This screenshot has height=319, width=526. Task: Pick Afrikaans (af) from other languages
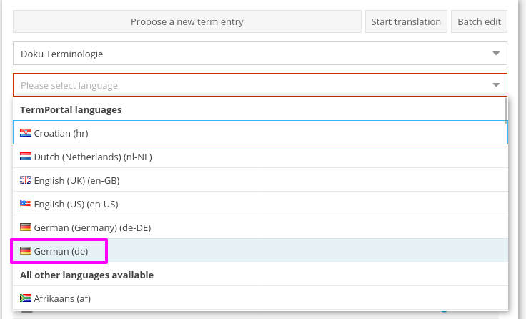(x=62, y=298)
